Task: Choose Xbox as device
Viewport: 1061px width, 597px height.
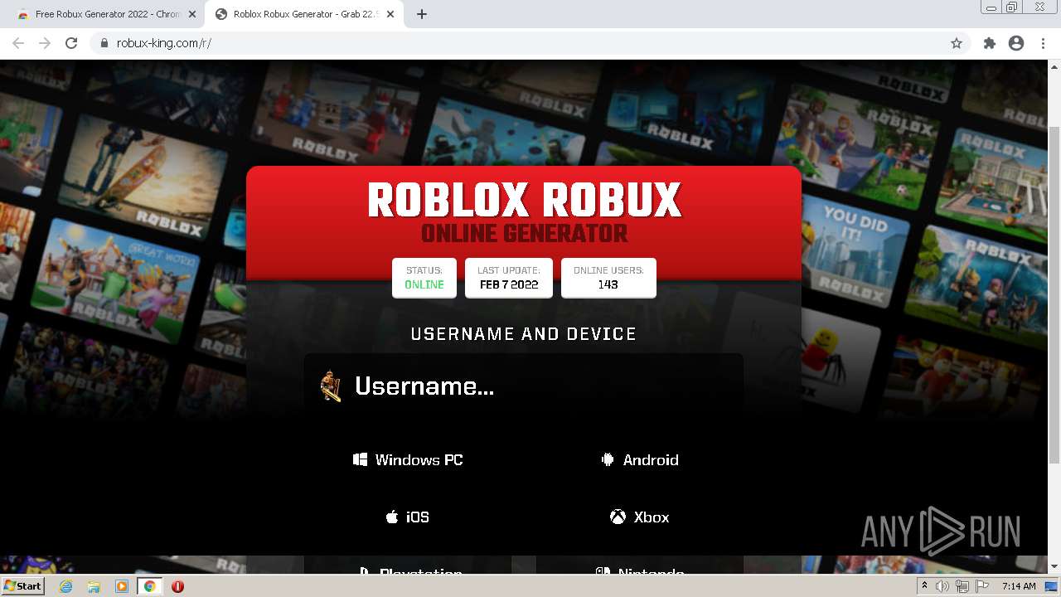Action: tap(640, 517)
